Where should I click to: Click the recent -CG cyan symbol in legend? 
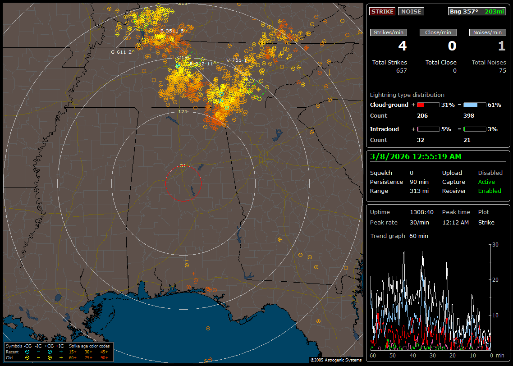27,352
